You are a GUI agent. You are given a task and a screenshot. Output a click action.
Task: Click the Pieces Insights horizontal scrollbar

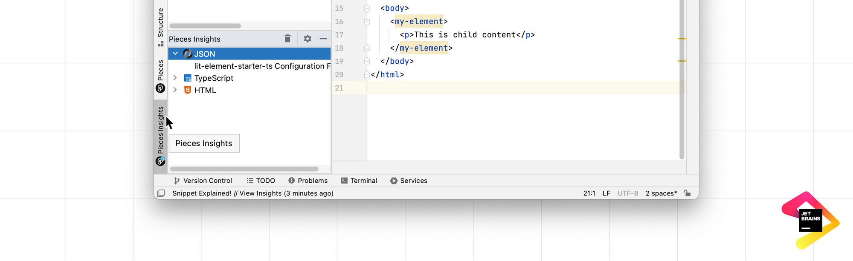(x=244, y=169)
